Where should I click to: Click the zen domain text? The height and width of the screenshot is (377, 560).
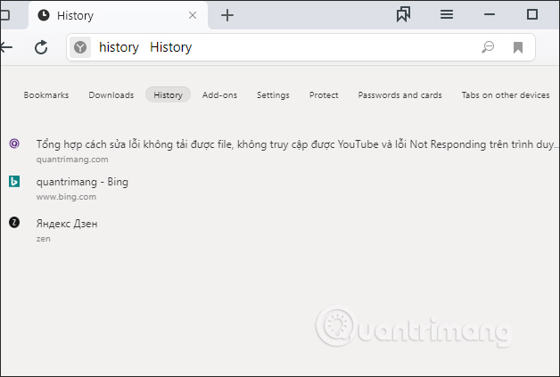43,239
